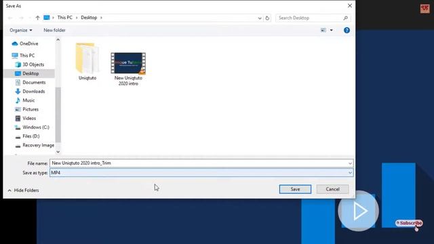The height and width of the screenshot is (244, 434).
Task: Expand address bar history dropdown
Action: click(260, 18)
